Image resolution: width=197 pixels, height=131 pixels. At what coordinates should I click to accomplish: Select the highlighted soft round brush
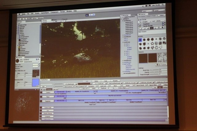tap(140, 40)
